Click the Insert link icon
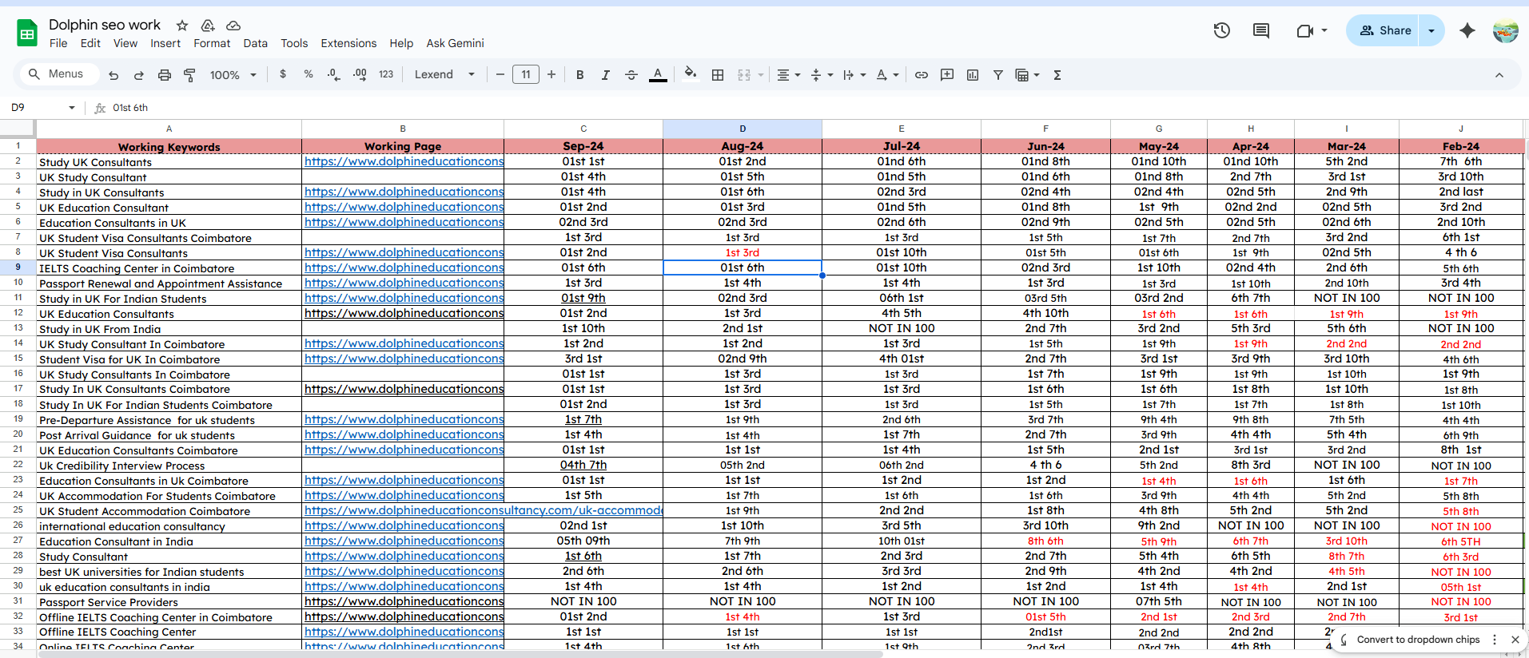1529x658 pixels. (922, 75)
